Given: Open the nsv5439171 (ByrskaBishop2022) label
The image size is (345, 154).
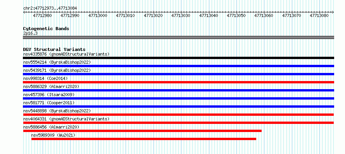Looking at the screenshot, I should coord(57,70).
